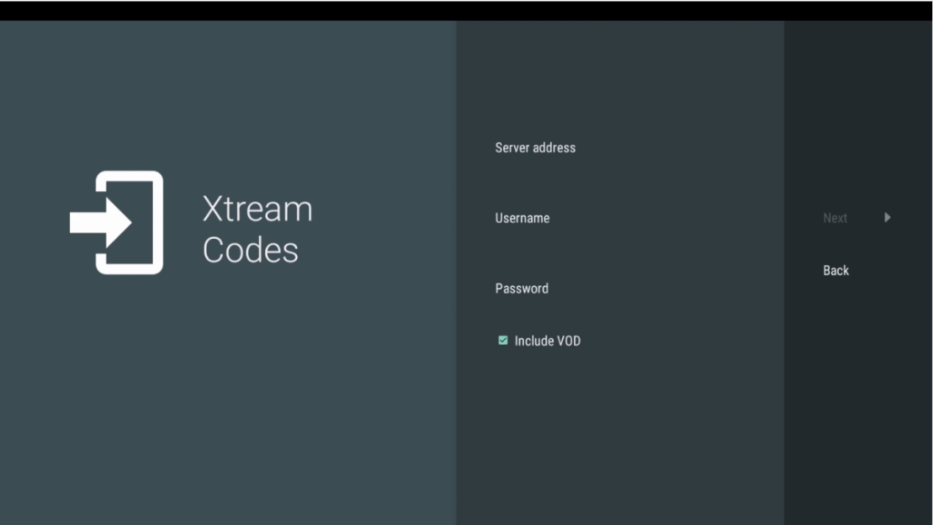Select the white arrow icon pointing right
Image resolution: width=933 pixels, height=525 pixels.
click(100, 221)
